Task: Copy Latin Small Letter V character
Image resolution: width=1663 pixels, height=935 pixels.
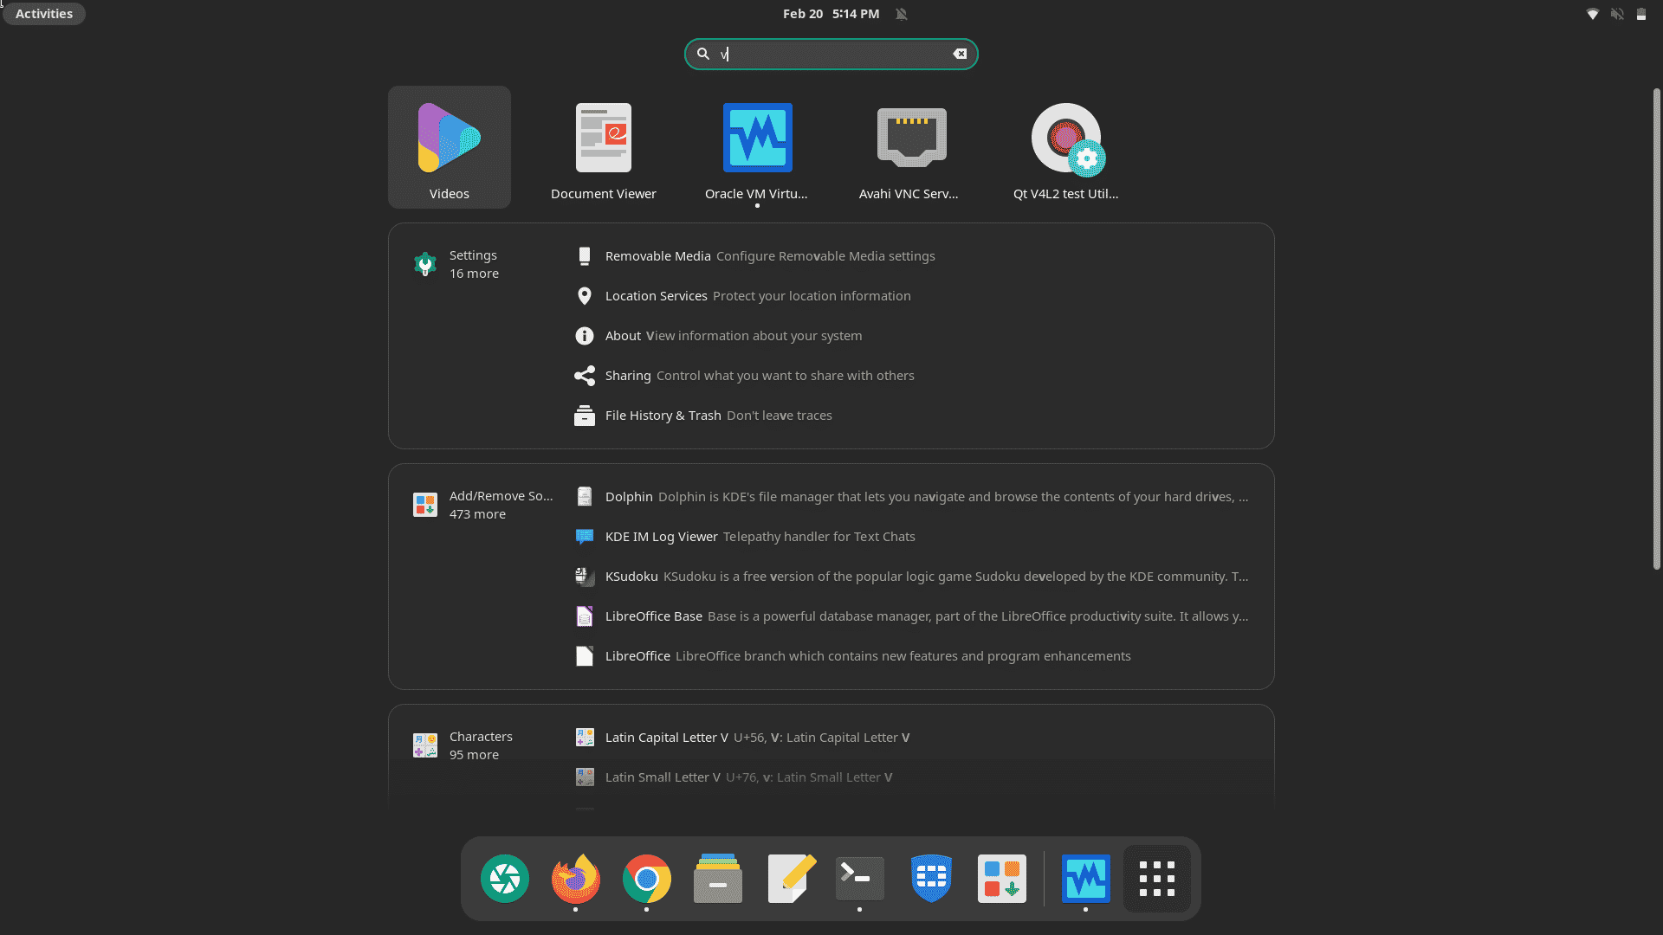Action: point(912,777)
